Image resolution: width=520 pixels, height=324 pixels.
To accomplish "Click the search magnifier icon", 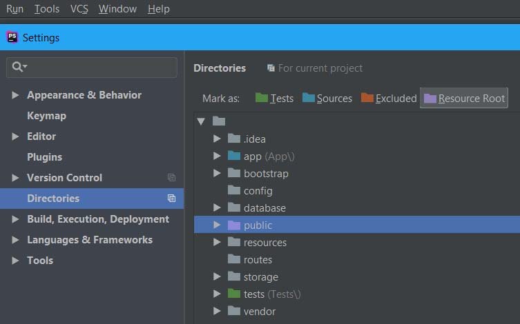I will click(x=19, y=67).
